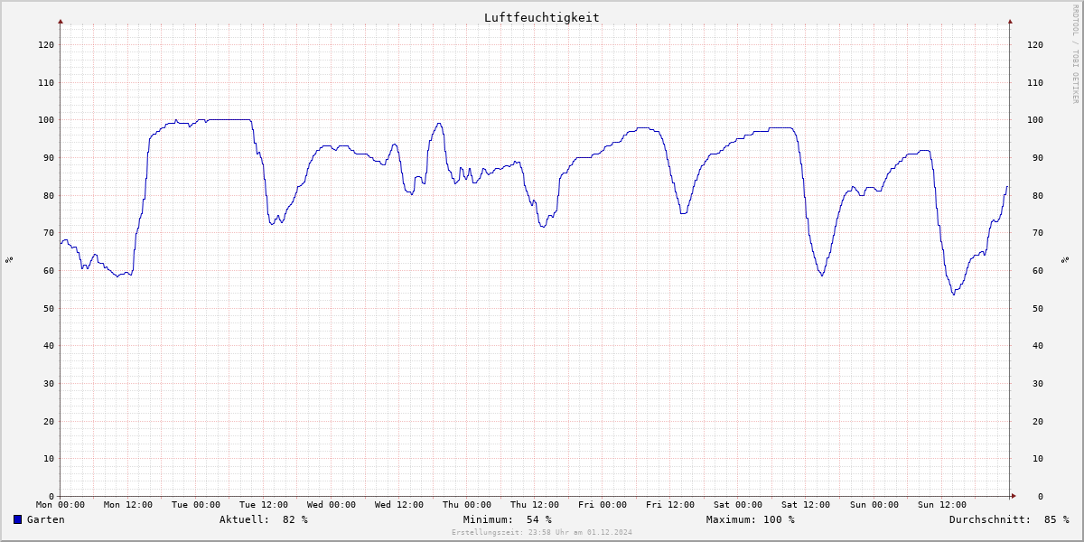Select the "Durchschnitt: 85 %" value

[x=1009, y=519]
